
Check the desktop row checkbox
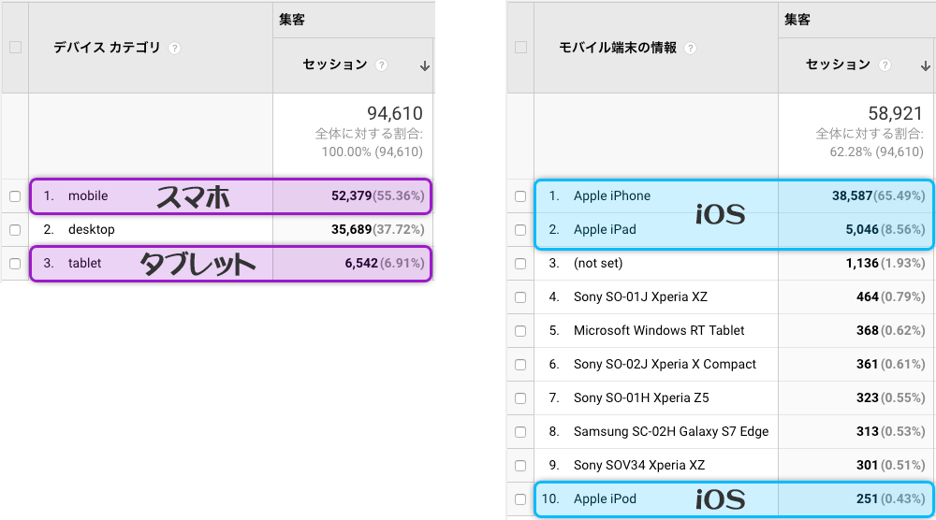[x=15, y=229]
